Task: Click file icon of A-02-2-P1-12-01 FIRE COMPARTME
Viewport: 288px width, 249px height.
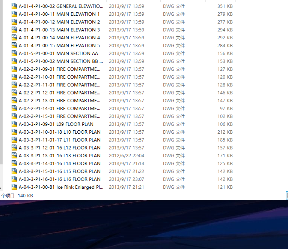Action: click(x=14, y=93)
